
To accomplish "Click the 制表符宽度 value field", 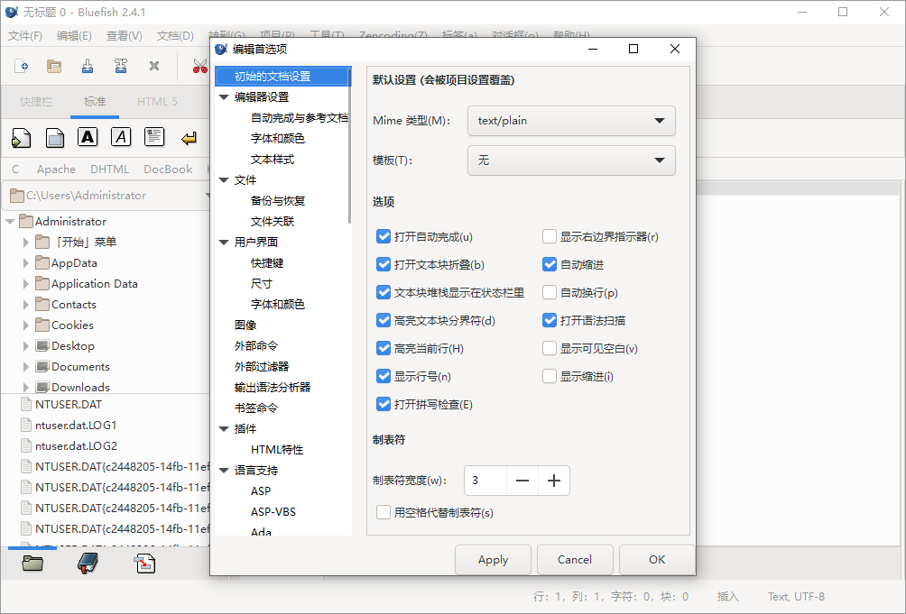I will coord(485,481).
